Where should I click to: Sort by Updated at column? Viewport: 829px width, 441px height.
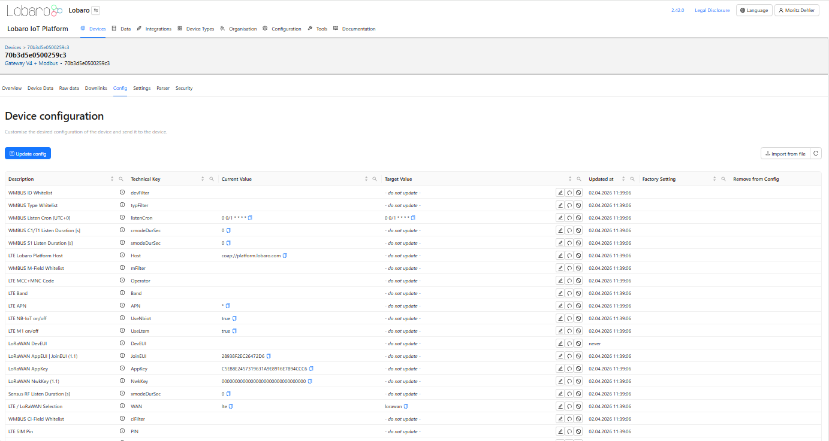point(624,179)
